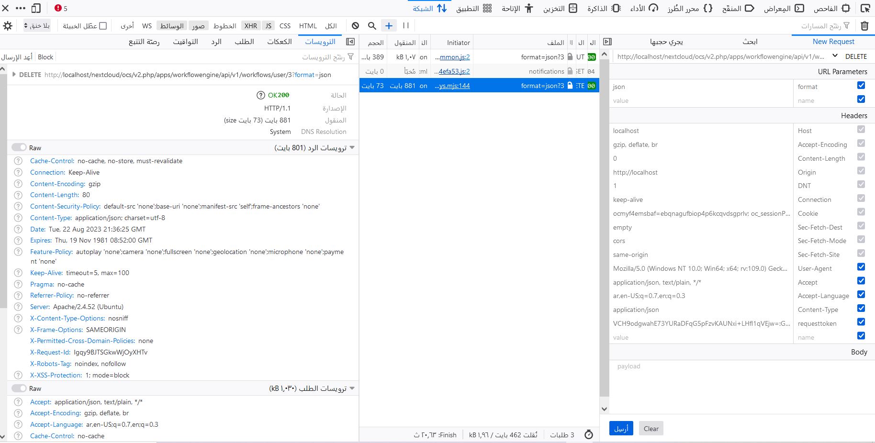Collapse the request headers section
This screenshot has height=443, width=875.
[x=352, y=388]
